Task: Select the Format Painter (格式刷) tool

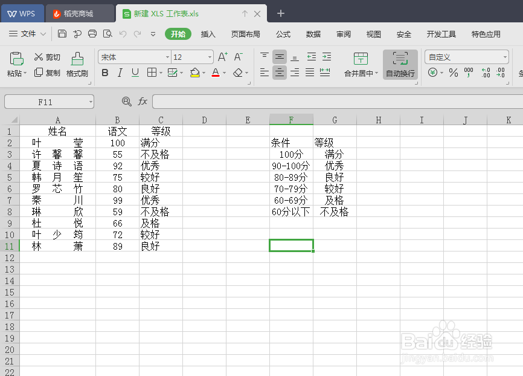Action: coord(77,65)
